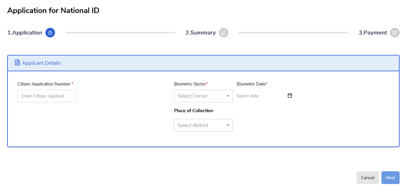405x188 pixels.
Task: Click the Application for National ID heading
Action: tap(53, 10)
